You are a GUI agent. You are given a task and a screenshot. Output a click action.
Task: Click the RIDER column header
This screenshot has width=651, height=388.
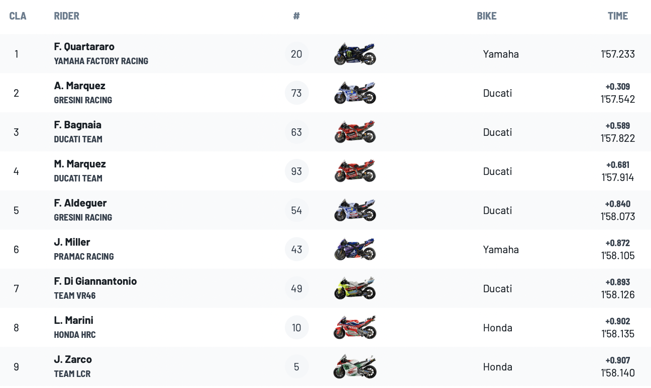coord(67,16)
